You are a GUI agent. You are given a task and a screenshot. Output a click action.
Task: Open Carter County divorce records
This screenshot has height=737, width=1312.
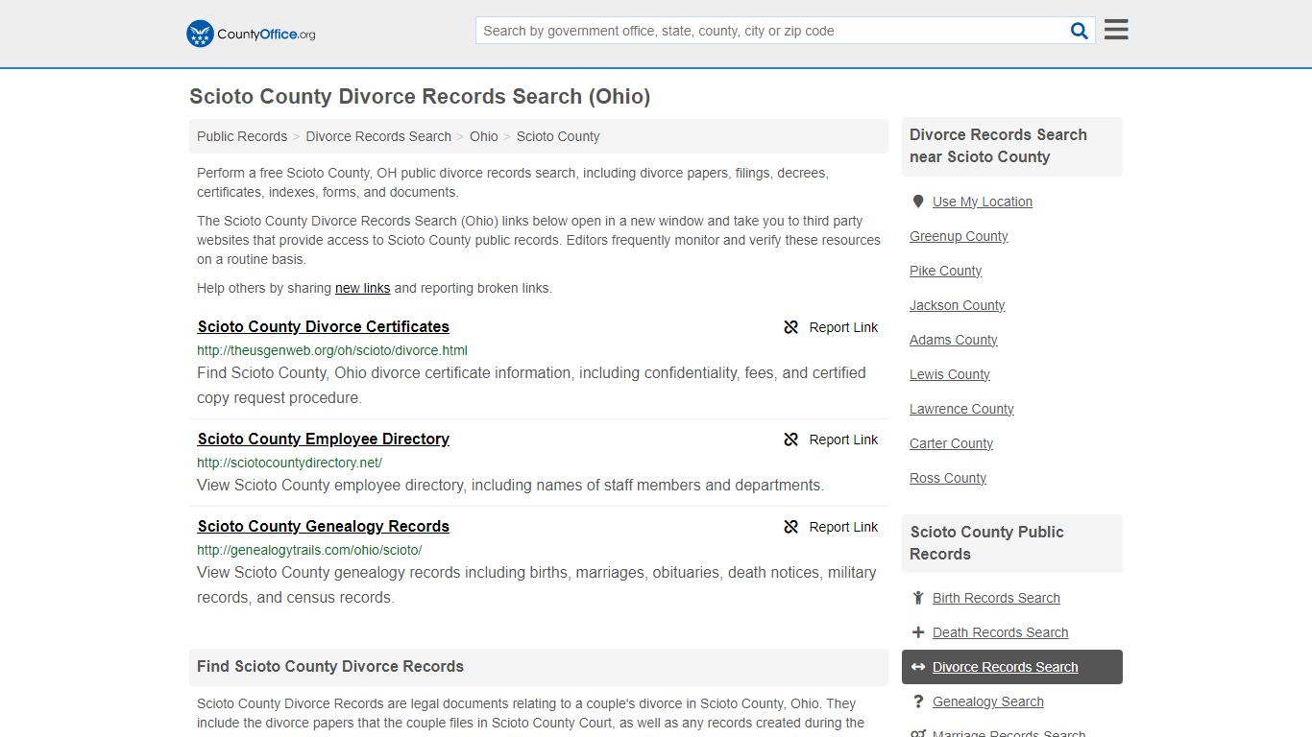coord(951,443)
